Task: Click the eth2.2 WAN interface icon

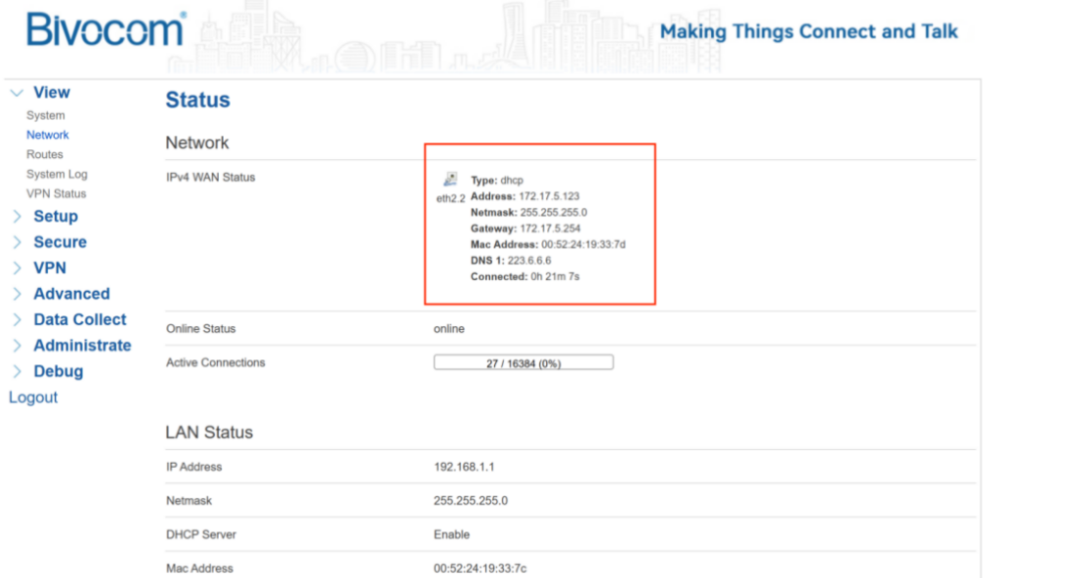Action: point(450,180)
